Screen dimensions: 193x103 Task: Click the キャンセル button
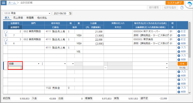click(182, 68)
